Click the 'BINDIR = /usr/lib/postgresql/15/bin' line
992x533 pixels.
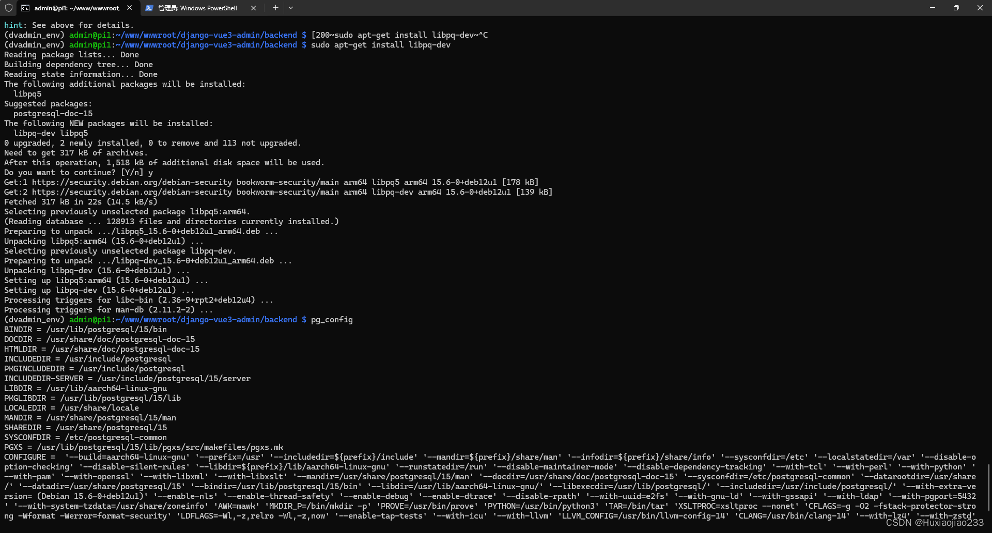(85, 330)
